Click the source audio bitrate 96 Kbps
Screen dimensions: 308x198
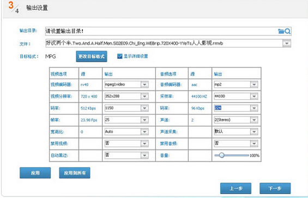click(197, 108)
